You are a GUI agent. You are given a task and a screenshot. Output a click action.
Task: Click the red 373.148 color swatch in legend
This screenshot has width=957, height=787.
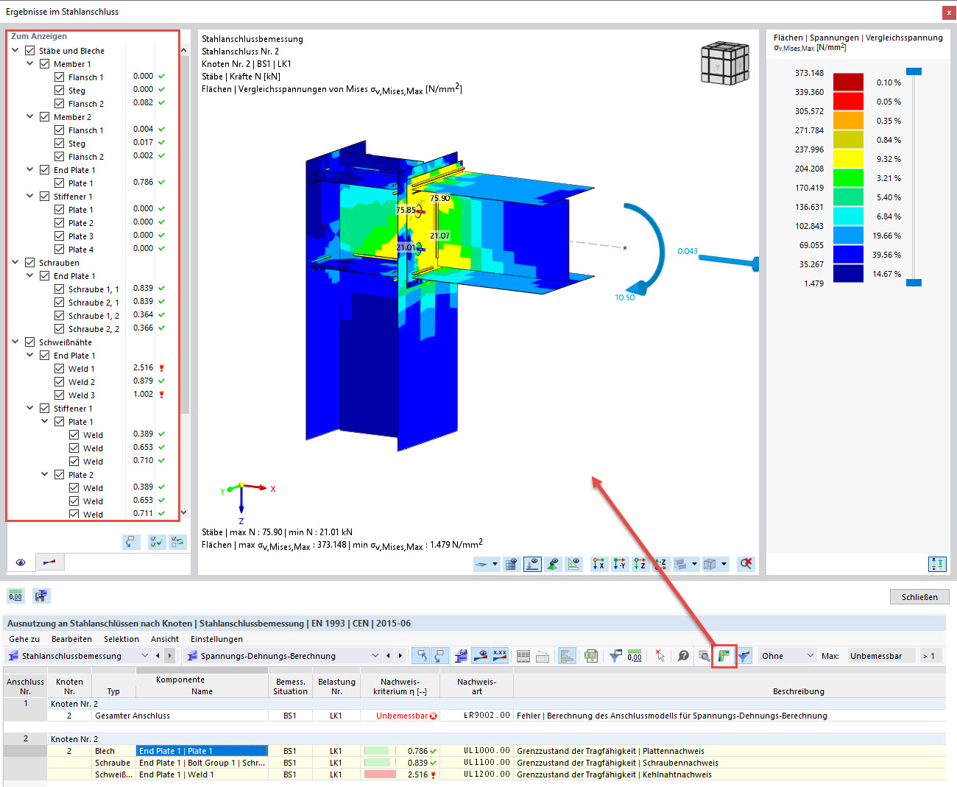(x=848, y=82)
